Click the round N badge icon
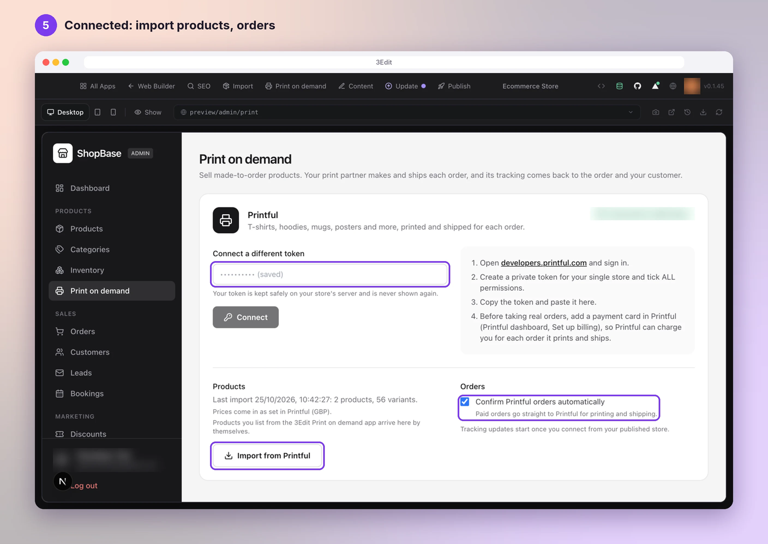 coord(63,481)
